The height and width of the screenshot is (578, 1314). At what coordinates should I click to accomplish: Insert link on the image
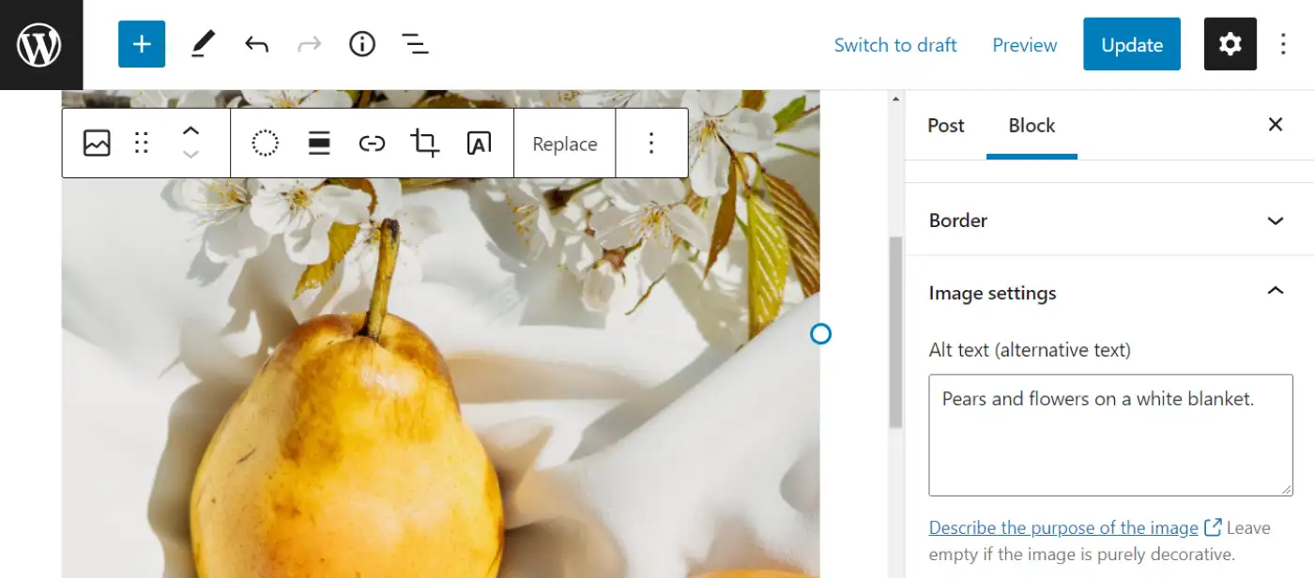point(373,144)
